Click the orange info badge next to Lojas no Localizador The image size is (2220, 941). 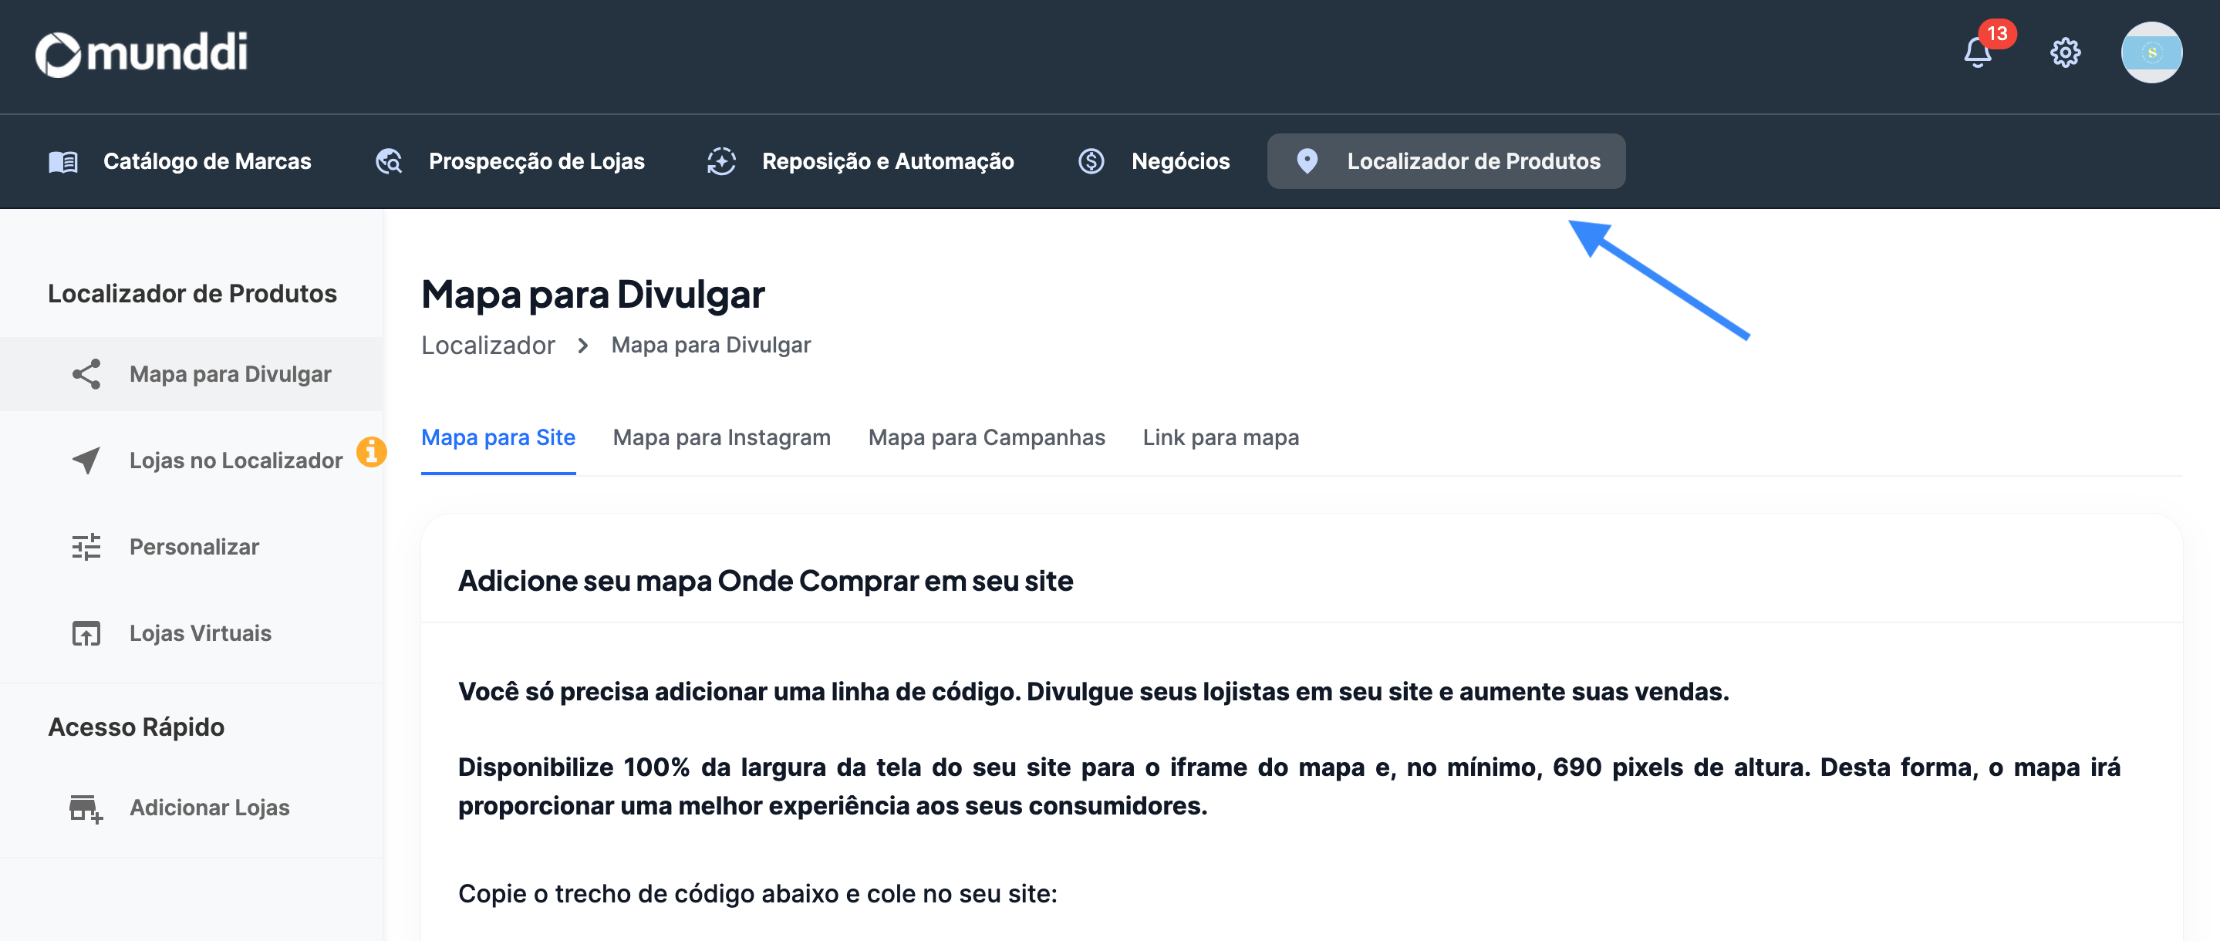point(373,451)
